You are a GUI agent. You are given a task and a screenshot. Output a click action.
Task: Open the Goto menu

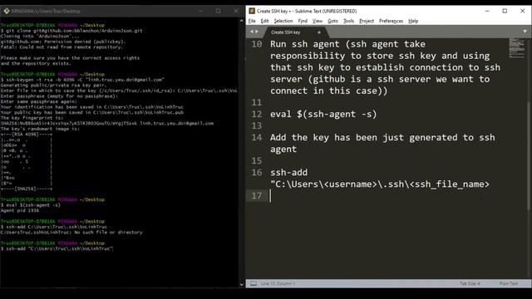point(332,21)
